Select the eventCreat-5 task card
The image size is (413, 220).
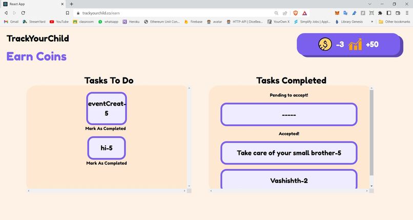pos(107,108)
